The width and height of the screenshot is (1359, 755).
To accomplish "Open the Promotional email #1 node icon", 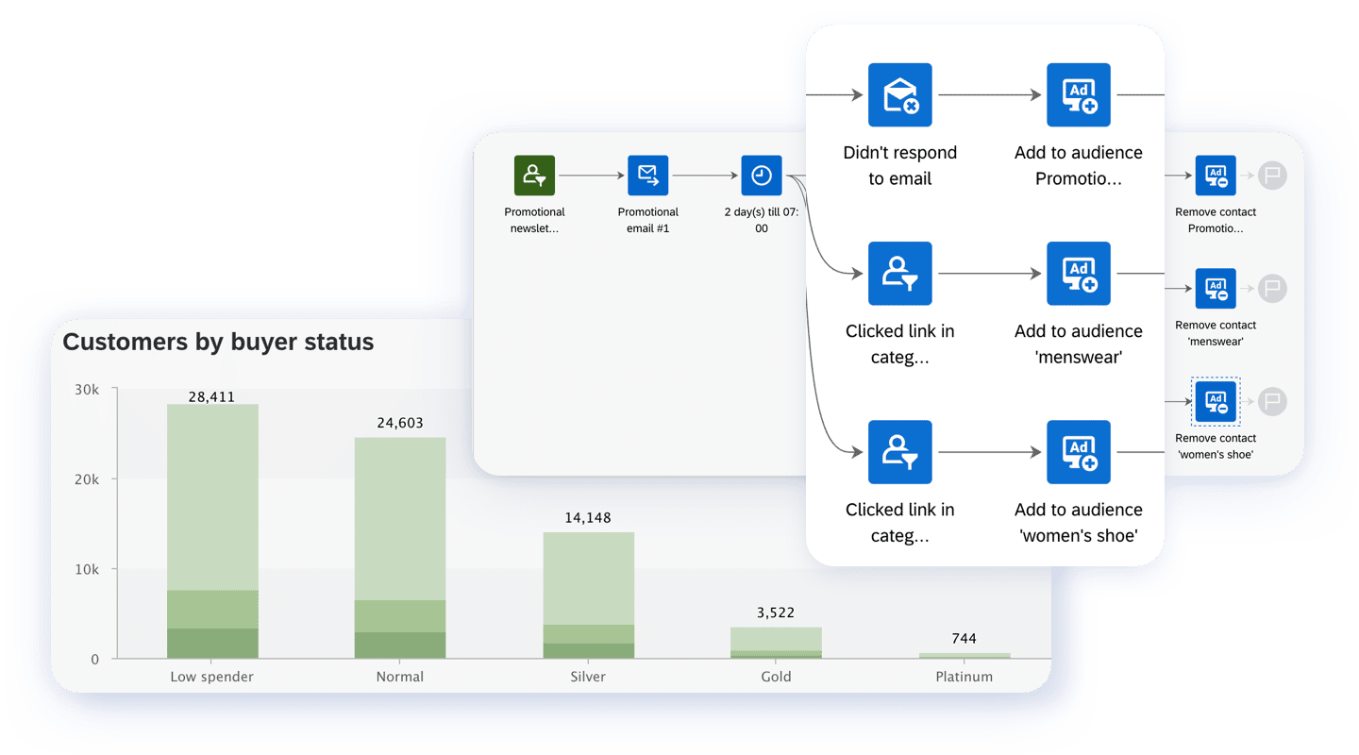I will pyautogui.click(x=647, y=176).
